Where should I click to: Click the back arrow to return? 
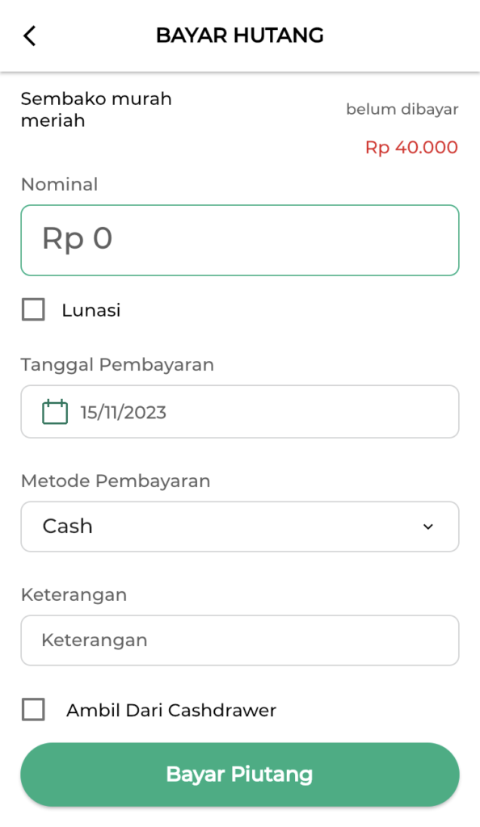tap(29, 36)
